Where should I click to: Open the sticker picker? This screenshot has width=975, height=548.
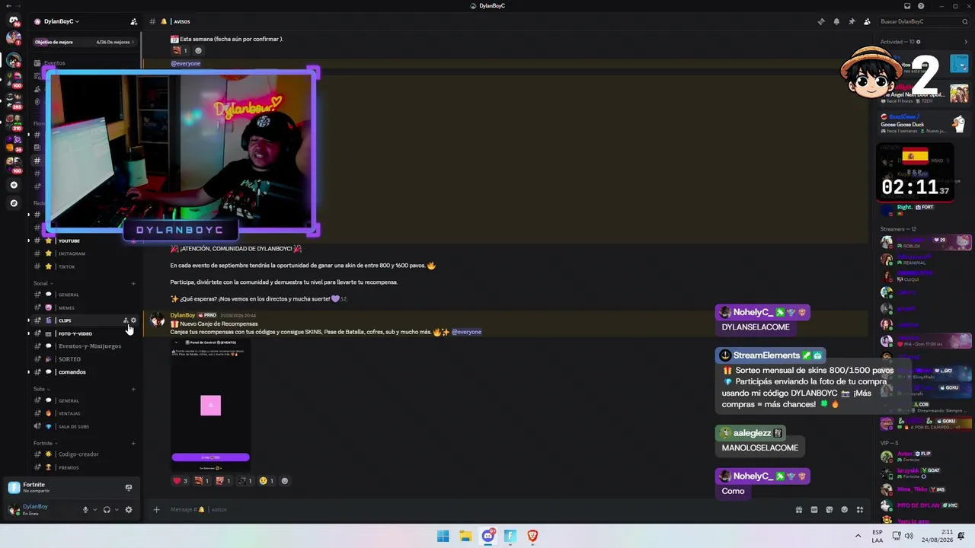click(830, 510)
